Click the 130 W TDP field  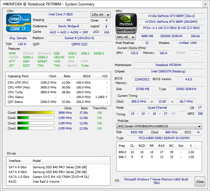(x=22, y=44)
